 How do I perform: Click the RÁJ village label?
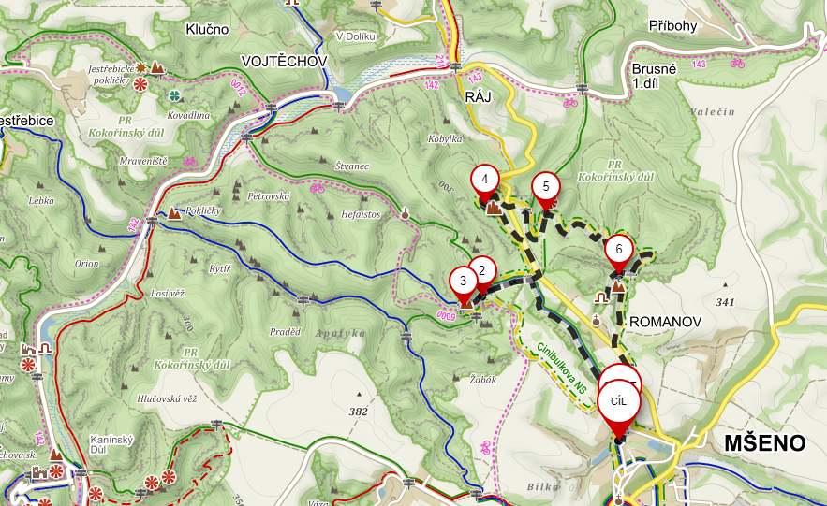click(x=478, y=97)
